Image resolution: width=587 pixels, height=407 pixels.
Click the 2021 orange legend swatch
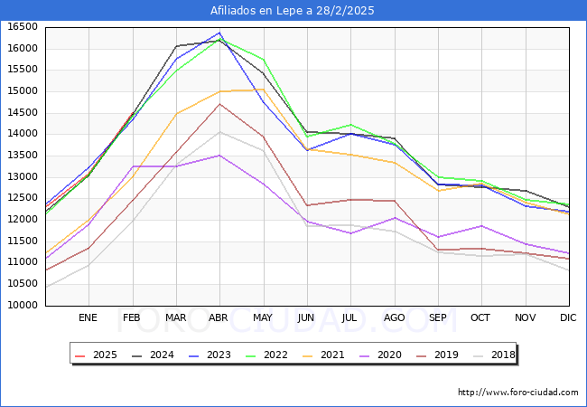[x=307, y=355]
